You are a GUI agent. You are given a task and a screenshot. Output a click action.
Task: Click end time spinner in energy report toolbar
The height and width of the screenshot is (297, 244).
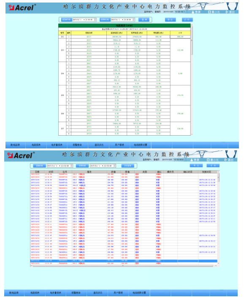point(134,20)
